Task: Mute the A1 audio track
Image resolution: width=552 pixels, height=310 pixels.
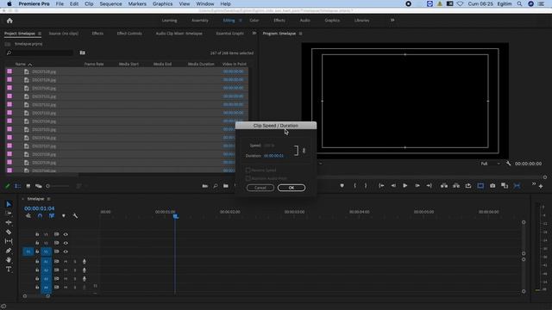Action: [x=66, y=262]
